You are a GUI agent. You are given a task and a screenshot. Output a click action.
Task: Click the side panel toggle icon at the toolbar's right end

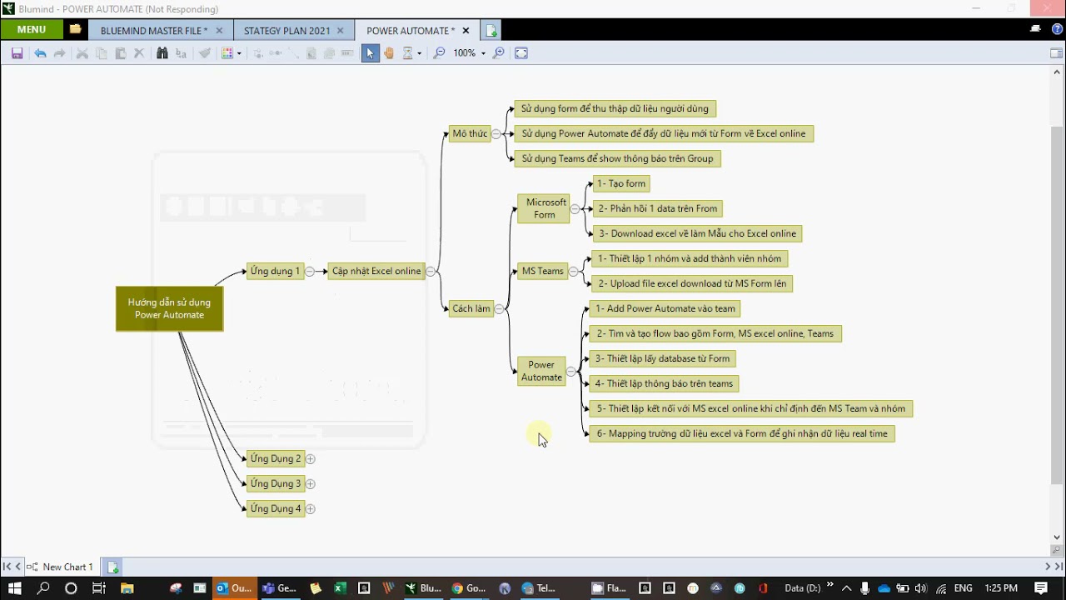pos(1056,53)
